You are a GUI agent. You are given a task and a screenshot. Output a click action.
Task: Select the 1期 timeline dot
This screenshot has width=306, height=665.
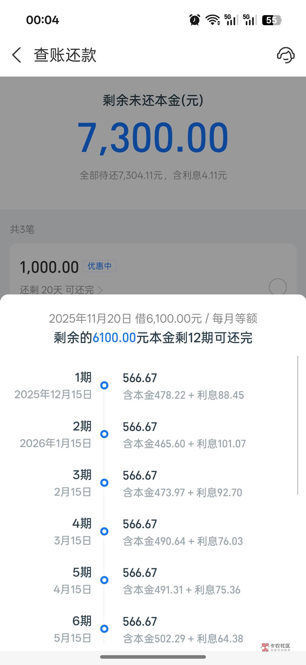[104, 385]
